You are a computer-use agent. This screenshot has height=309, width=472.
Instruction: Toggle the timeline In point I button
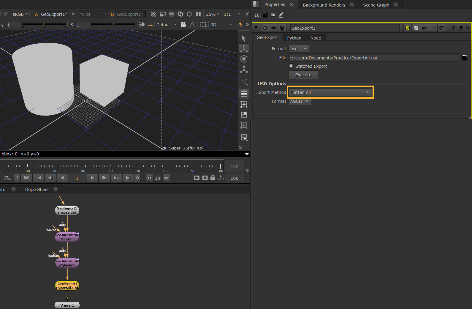pyautogui.click(x=17, y=178)
